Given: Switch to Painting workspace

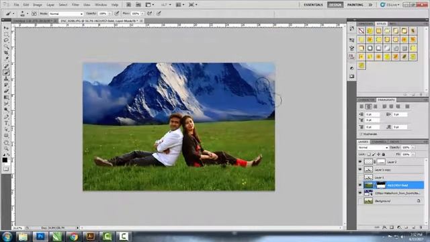Looking at the screenshot, I should click(355, 5).
